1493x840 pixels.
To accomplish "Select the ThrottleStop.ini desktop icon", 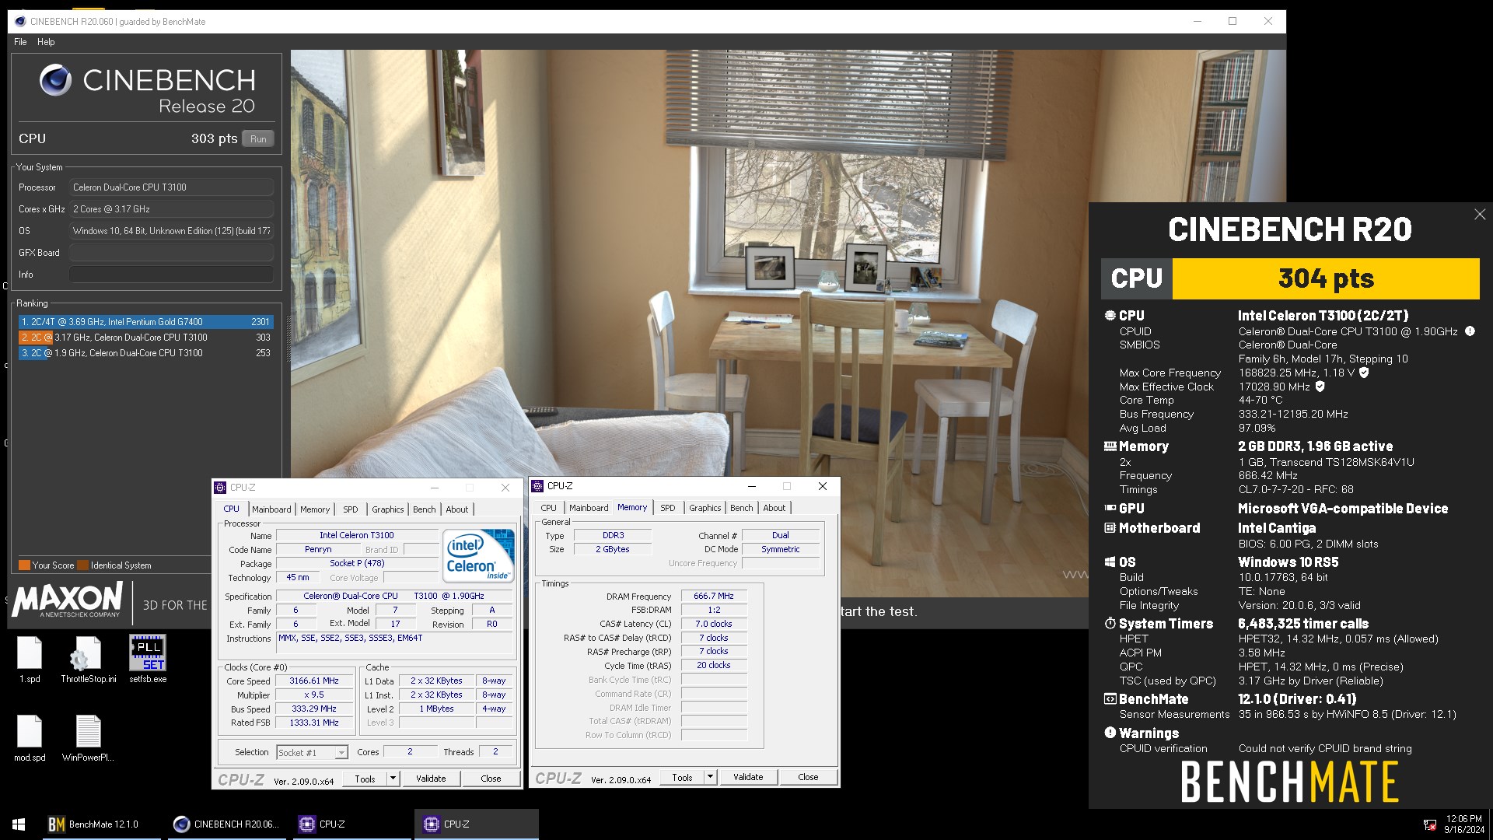I will (88, 660).
